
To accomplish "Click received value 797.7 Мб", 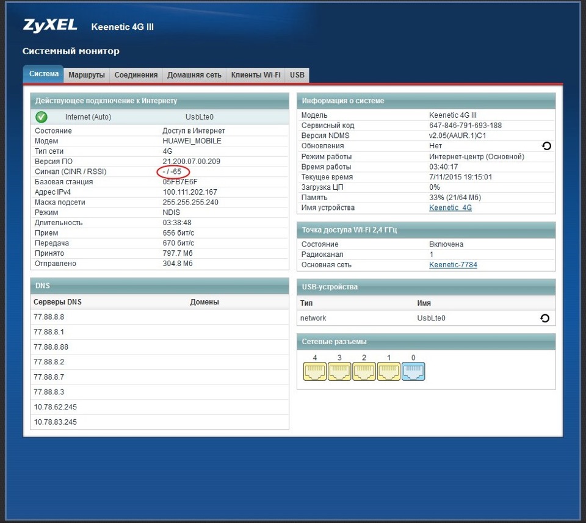I will pos(178,253).
